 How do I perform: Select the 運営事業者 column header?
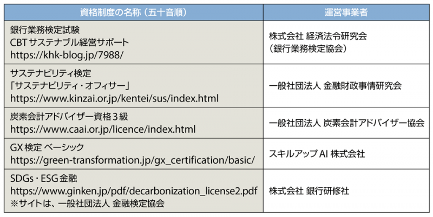pos(346,12)
